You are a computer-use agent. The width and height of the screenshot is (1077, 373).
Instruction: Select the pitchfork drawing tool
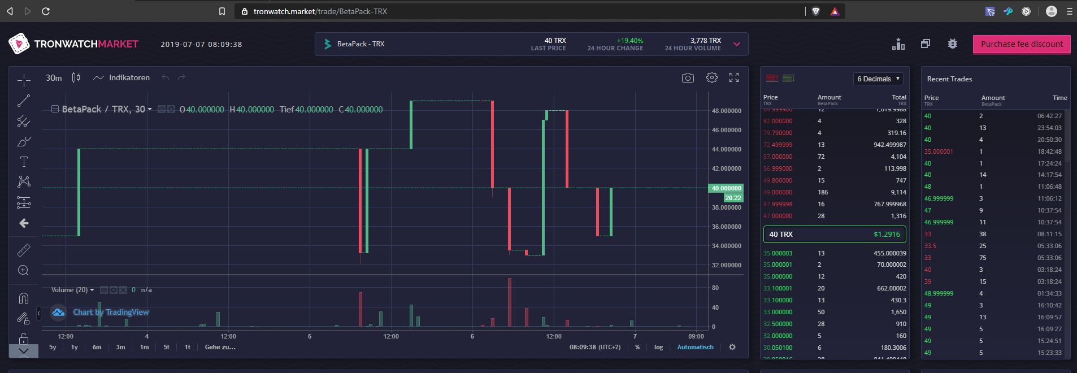[x=24, y=121]
